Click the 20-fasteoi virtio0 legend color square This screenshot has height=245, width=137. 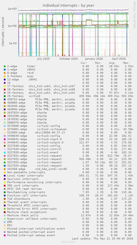[5, 96]
